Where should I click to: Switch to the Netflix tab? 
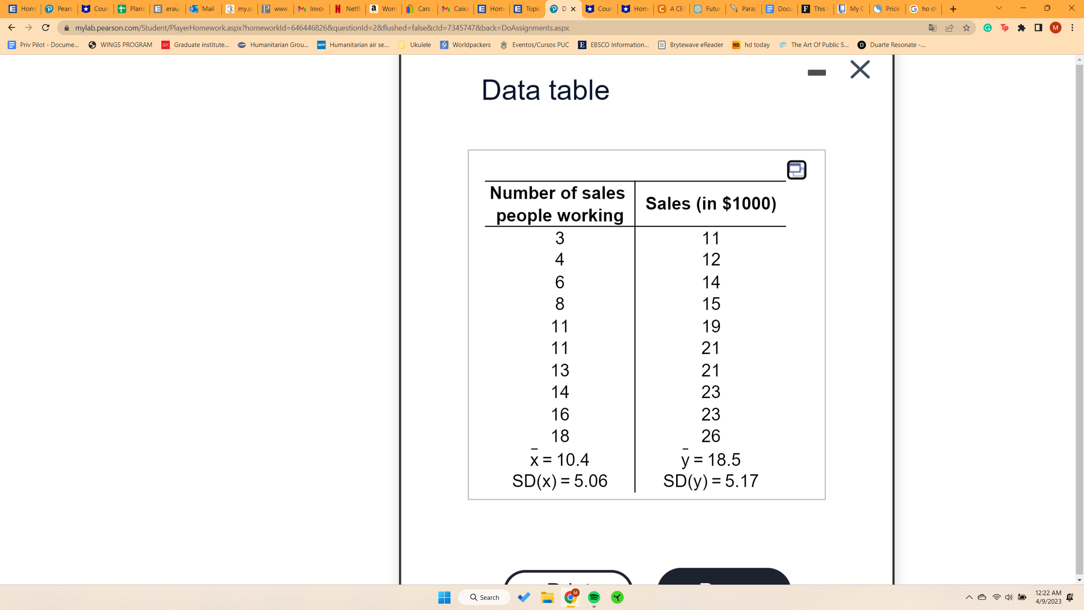pyautogui.click(x=347, y=9)
